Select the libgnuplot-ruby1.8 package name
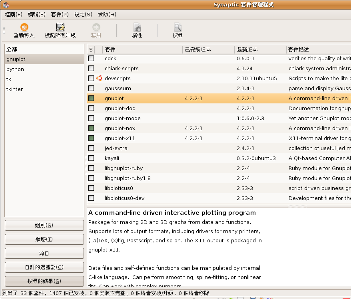The width and height of the screenshot is (351, 299). [x=128, y=178]
